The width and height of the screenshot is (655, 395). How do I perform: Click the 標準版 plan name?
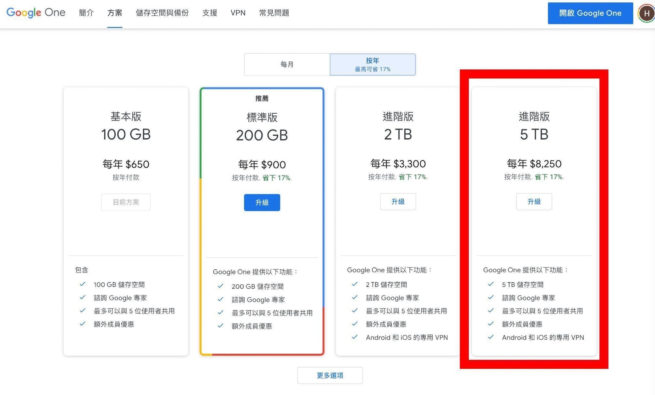[x=262, y=117]
